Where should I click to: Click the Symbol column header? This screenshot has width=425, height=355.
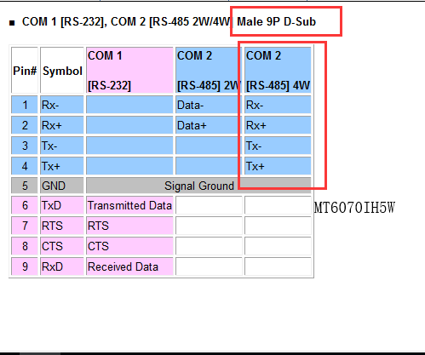point(62,70)
